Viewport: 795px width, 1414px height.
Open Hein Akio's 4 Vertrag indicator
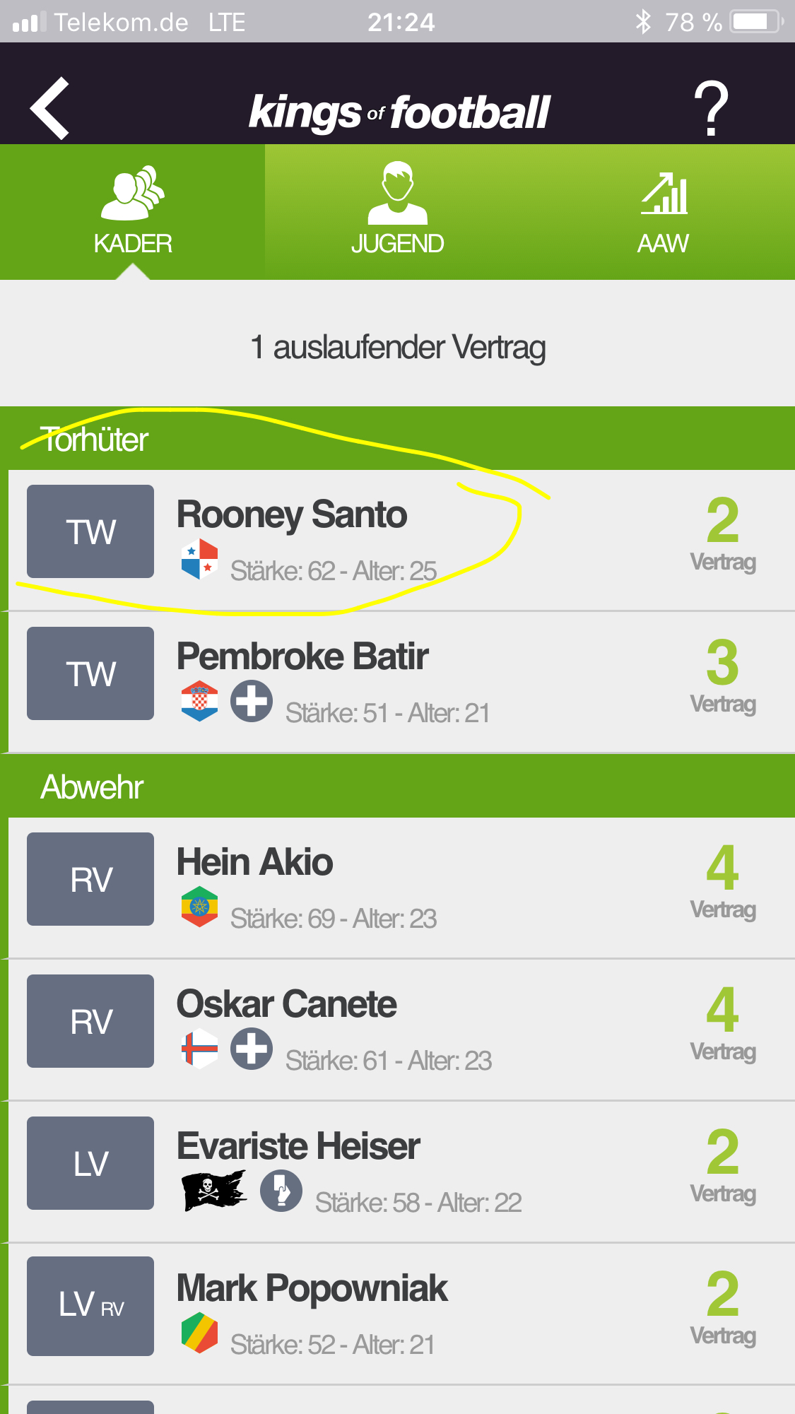(723, 882)
